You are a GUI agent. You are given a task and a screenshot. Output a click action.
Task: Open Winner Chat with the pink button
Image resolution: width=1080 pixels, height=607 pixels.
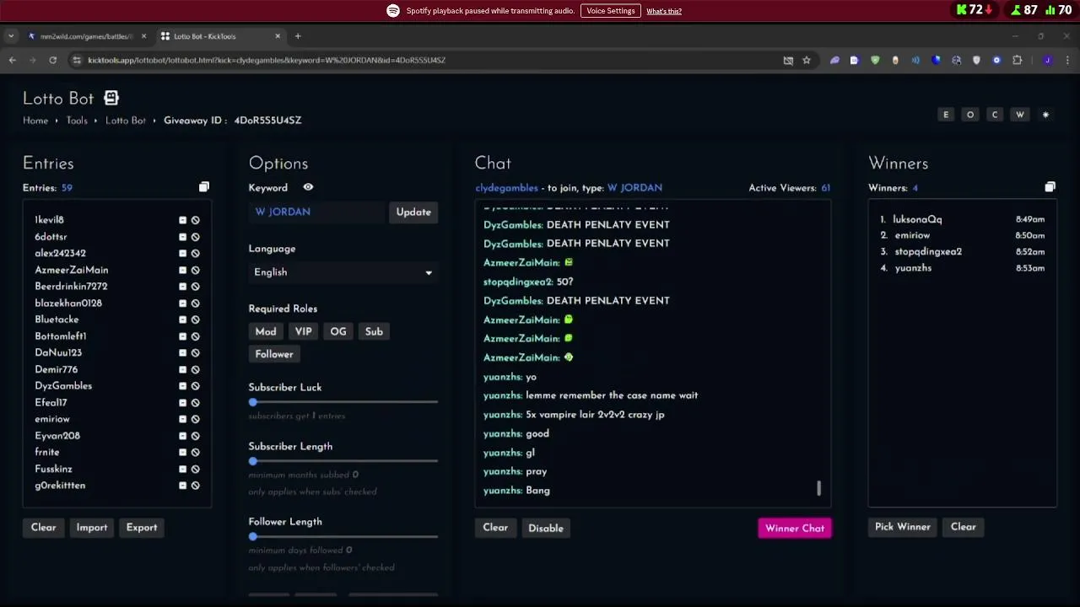(x=795, y=528)
